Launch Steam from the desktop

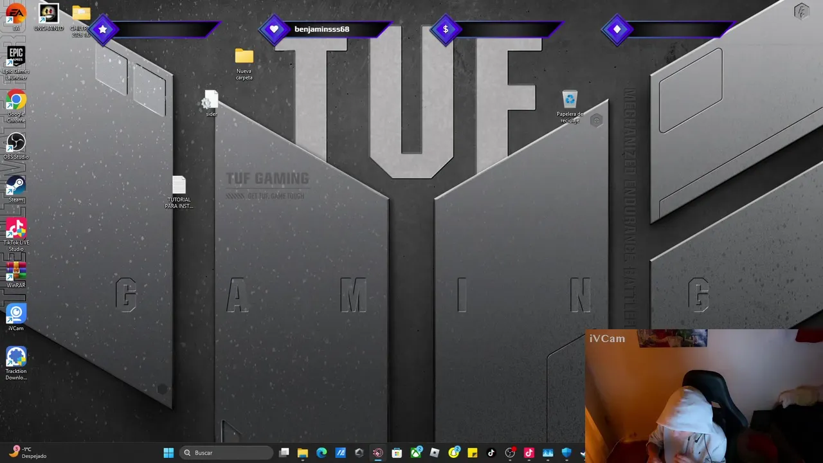(16, 189)
